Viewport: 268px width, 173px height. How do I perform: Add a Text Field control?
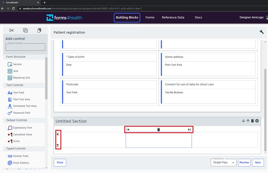(16, 93)
